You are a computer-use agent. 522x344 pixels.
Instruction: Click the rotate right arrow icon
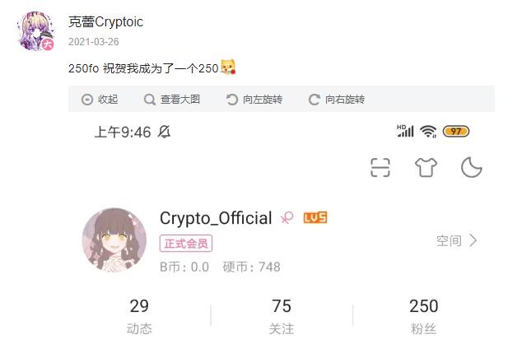(314, 100)
